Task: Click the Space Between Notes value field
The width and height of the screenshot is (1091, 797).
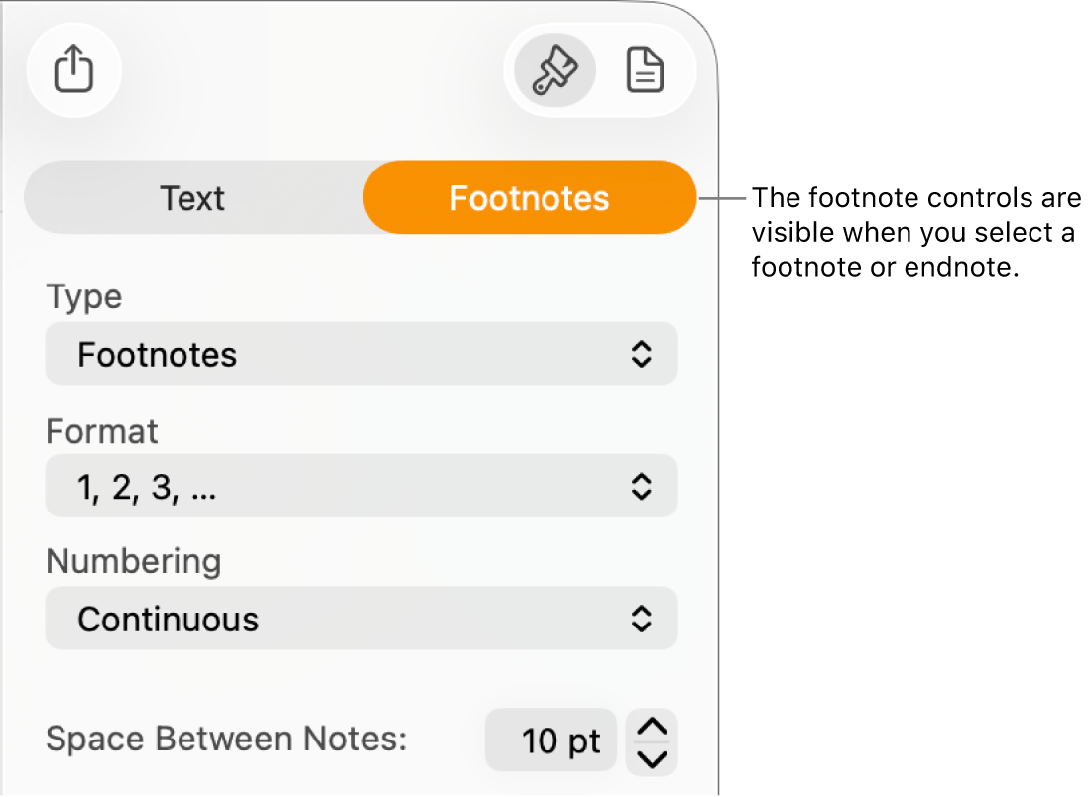Action: tap(550, 740)
